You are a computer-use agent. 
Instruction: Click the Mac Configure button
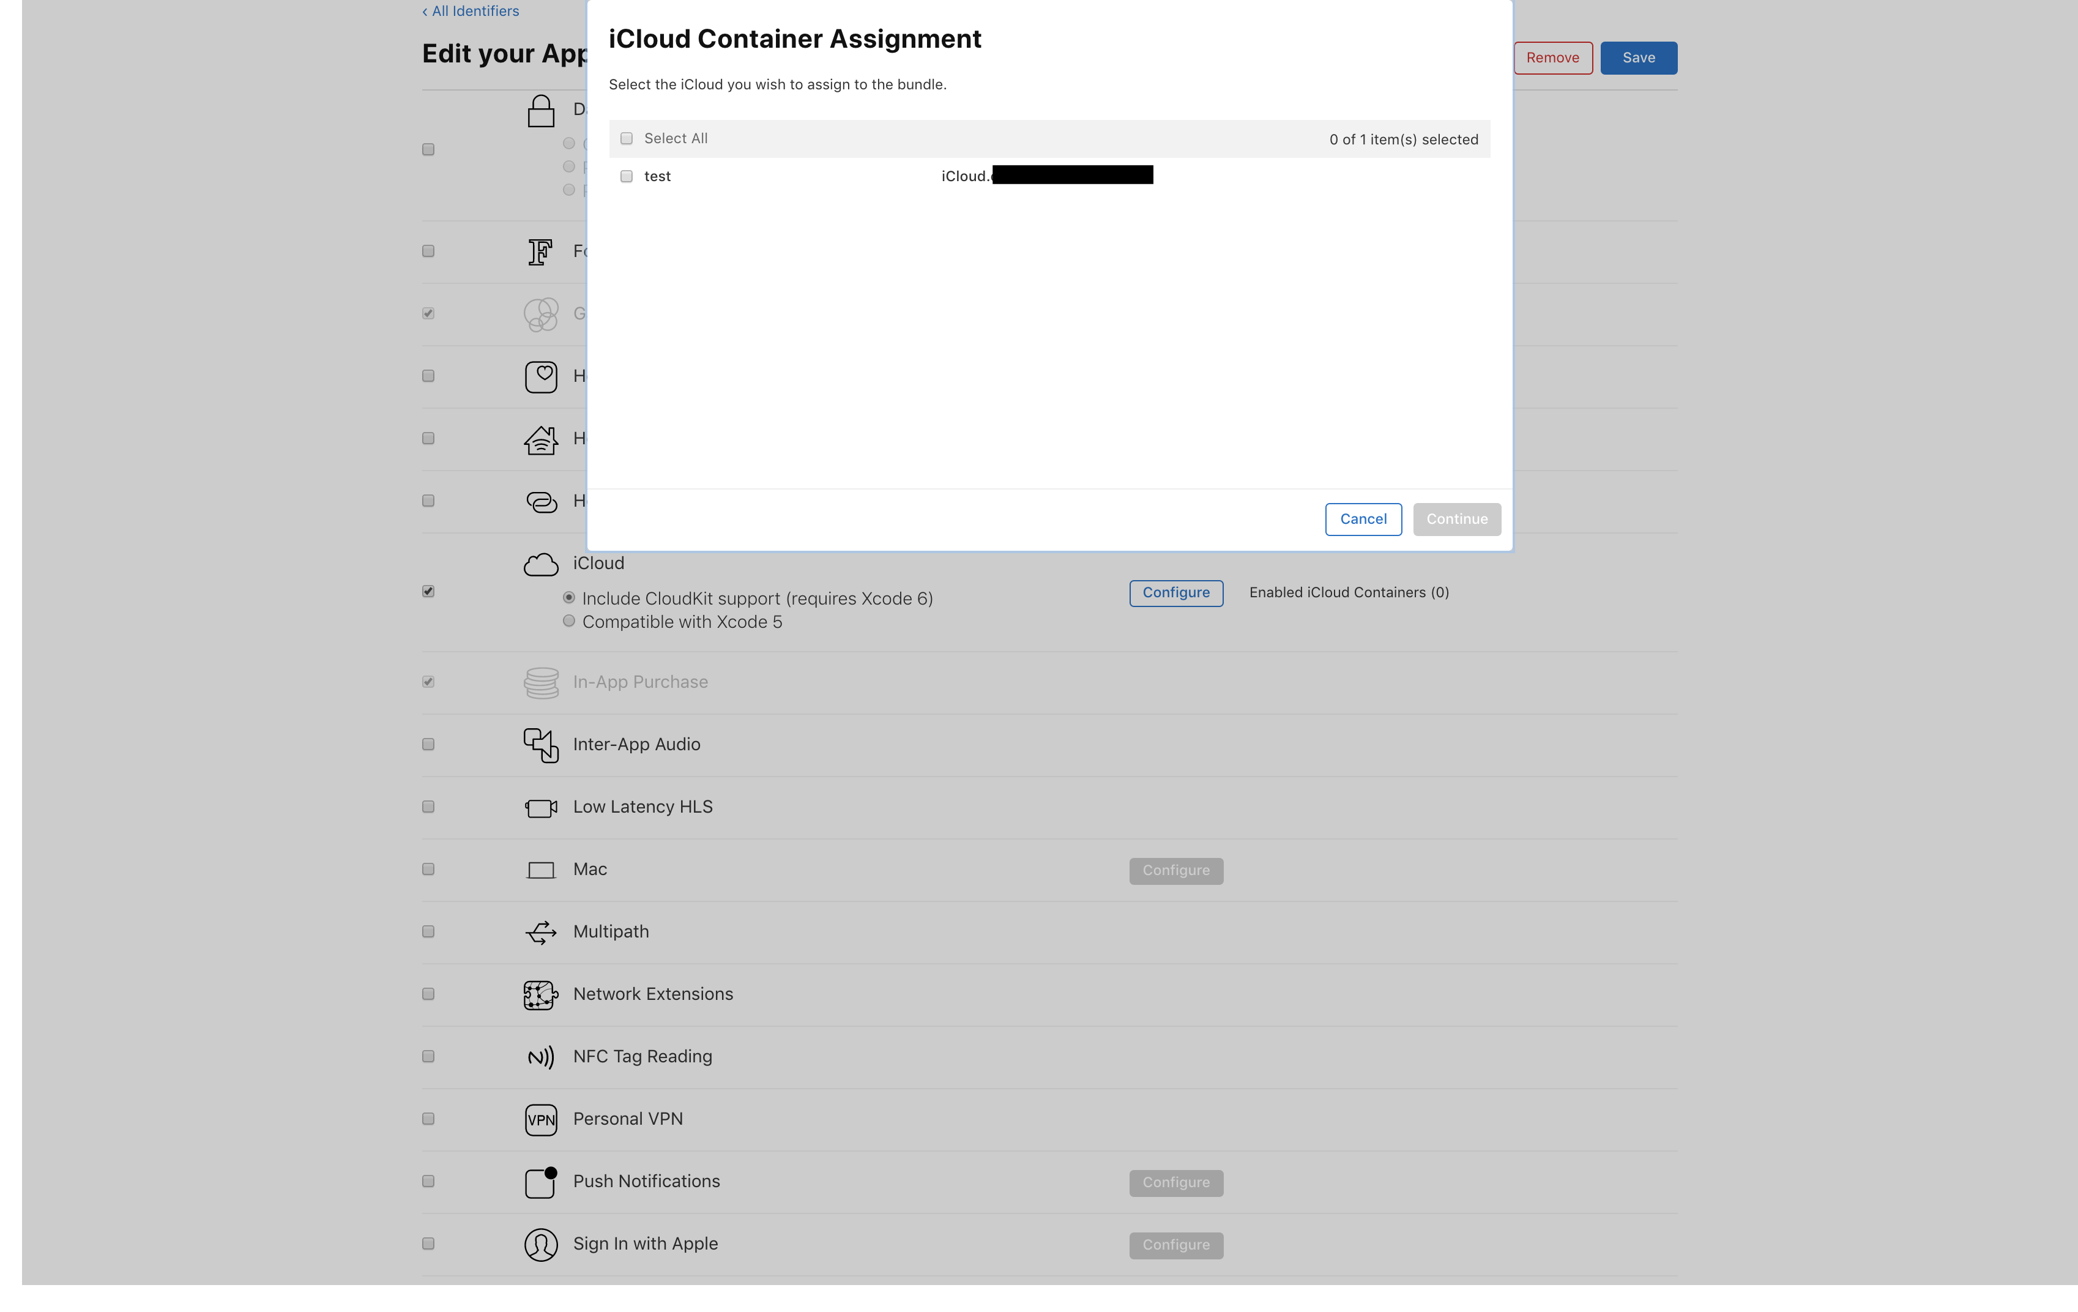tap(1176, 871)
